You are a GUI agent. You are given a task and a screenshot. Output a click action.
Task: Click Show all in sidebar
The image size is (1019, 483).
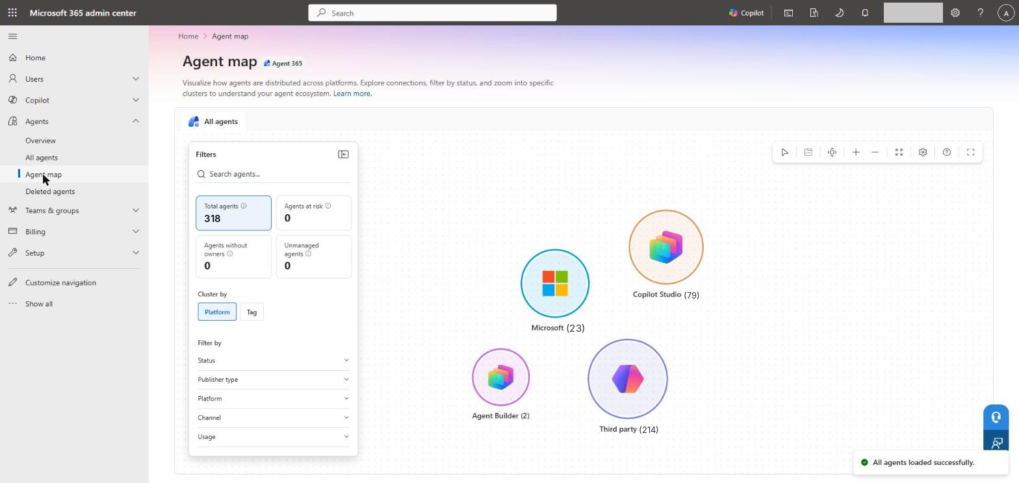coord(39,304)
